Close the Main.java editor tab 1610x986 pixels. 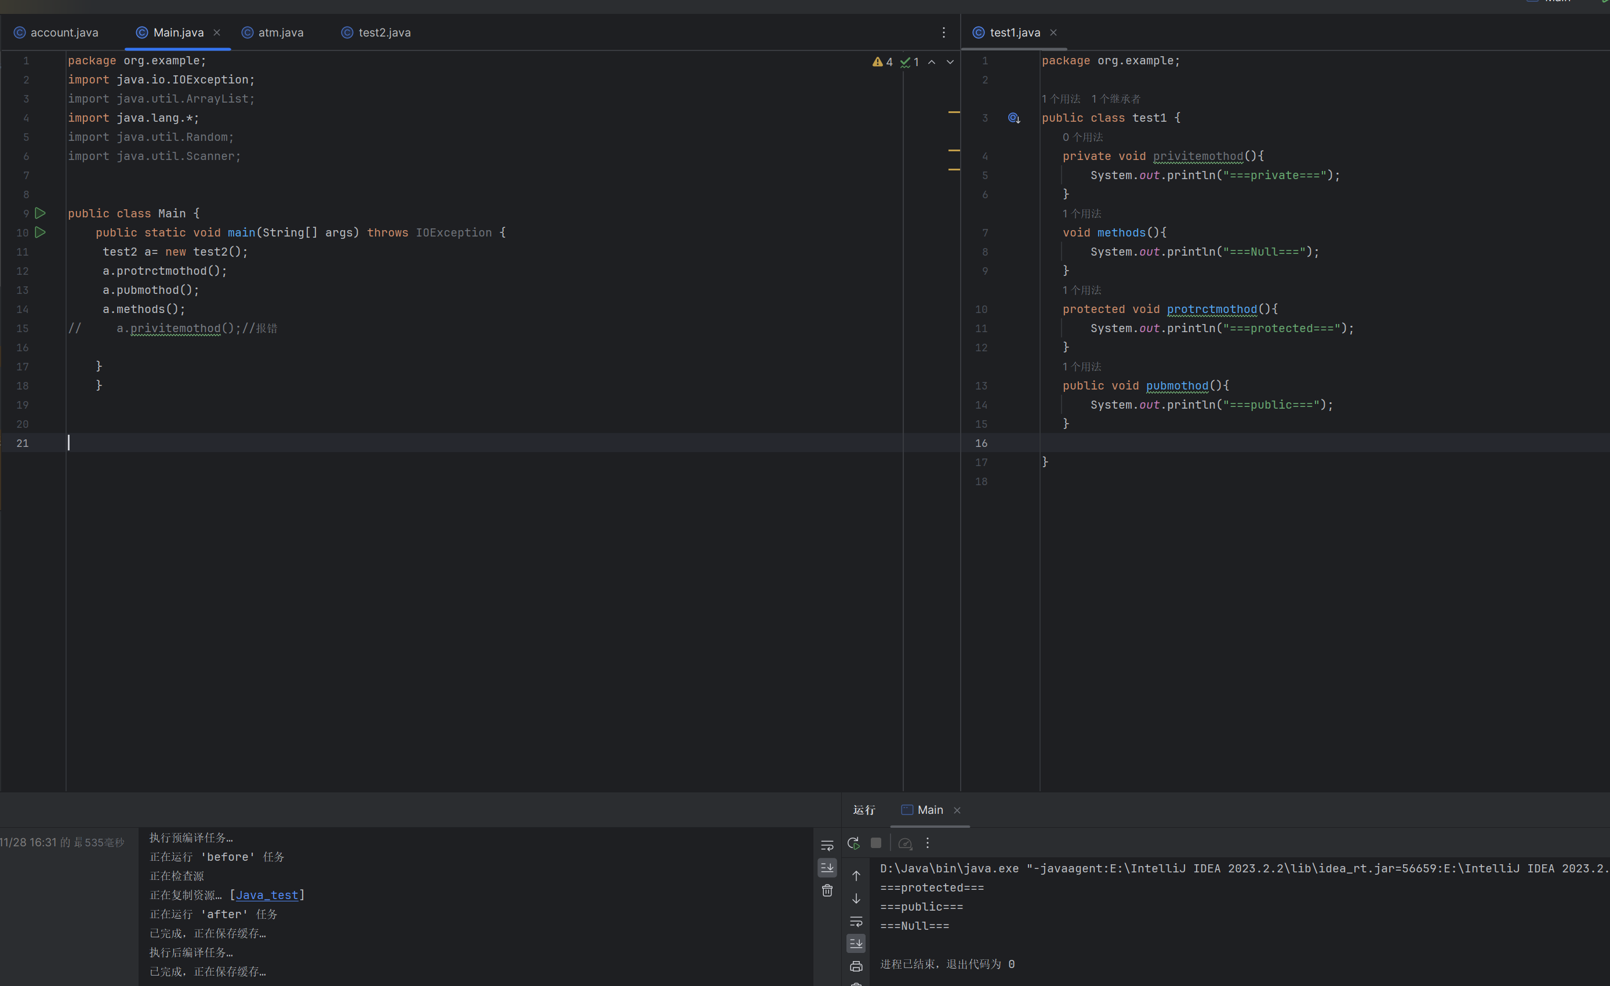click(217, 32)
